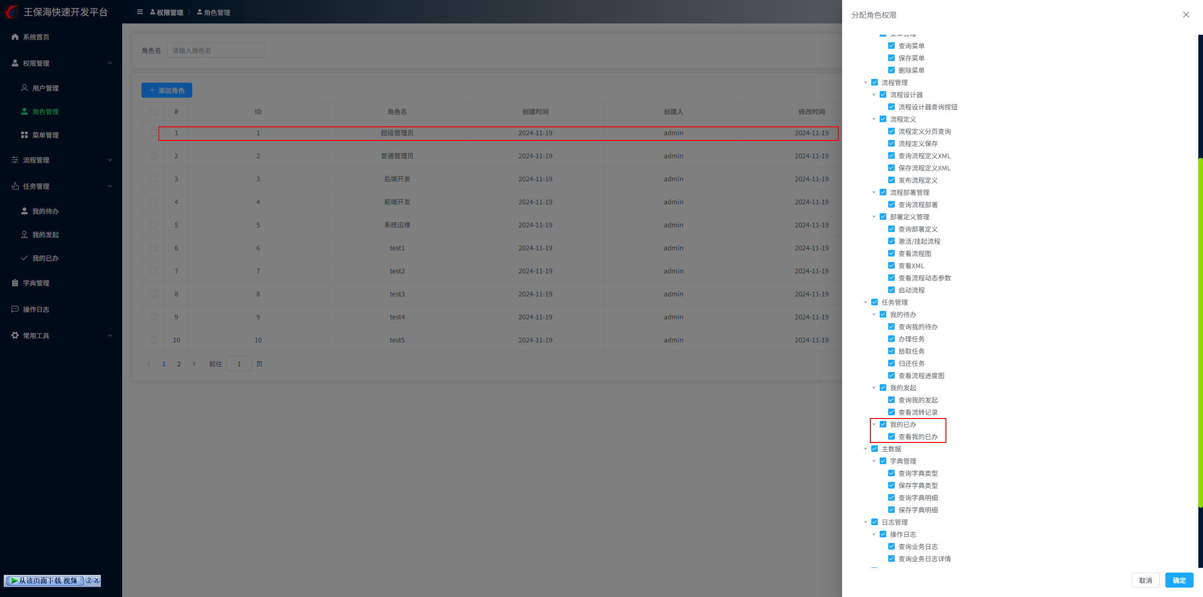The height and width of the screenshot is (597, 1203).
Task: Collapse the 主数据 tree node
Action: click(x=866, y=449)
